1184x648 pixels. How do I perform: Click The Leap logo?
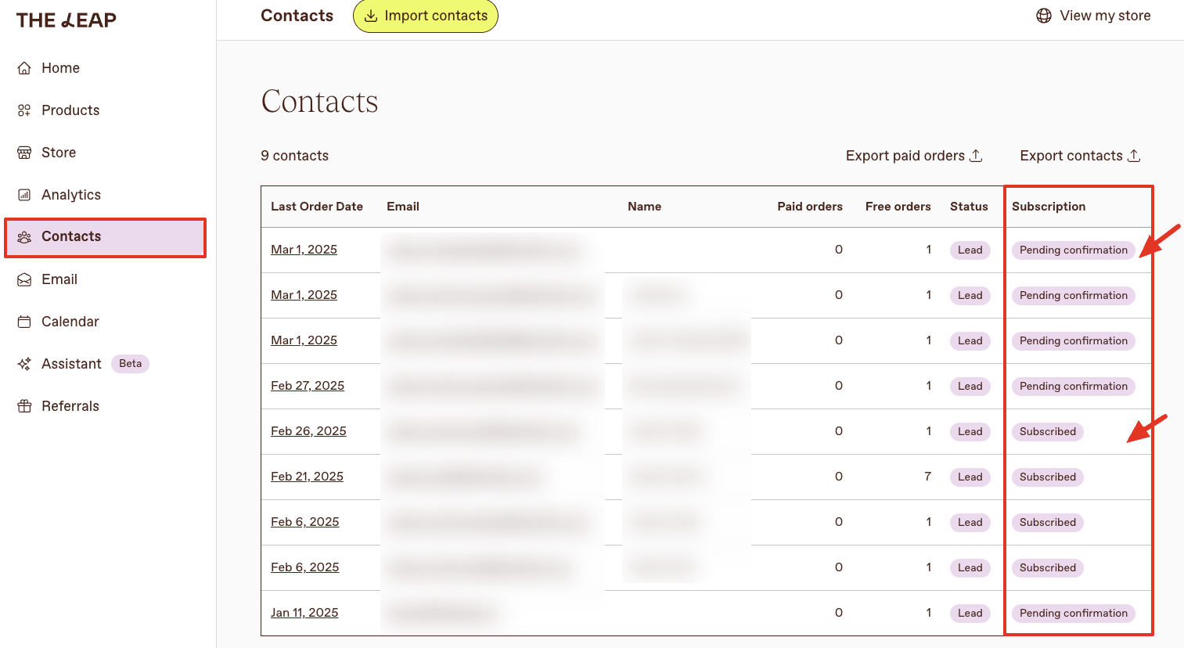tap(67, 20)
